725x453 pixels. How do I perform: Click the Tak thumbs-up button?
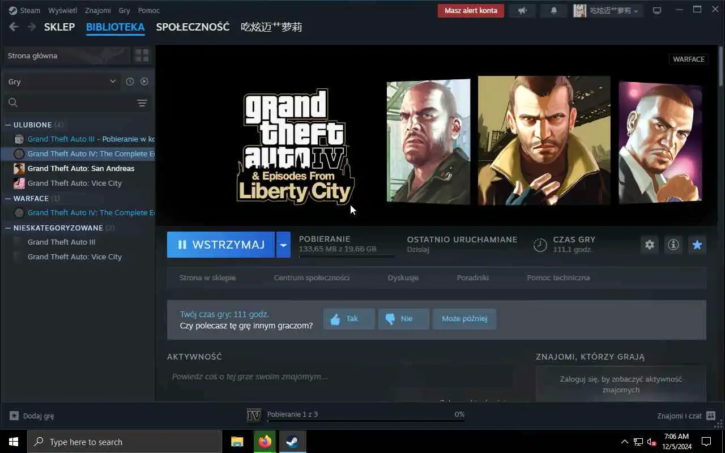click(349, 319)
